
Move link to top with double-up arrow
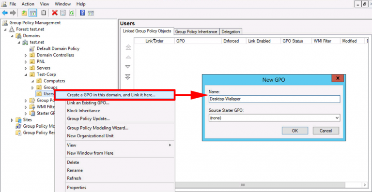(128, 47)
